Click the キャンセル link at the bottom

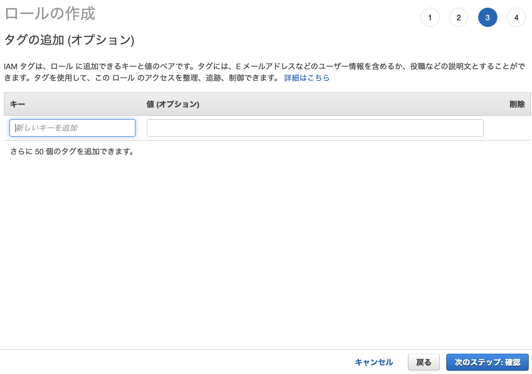point(374,362)
